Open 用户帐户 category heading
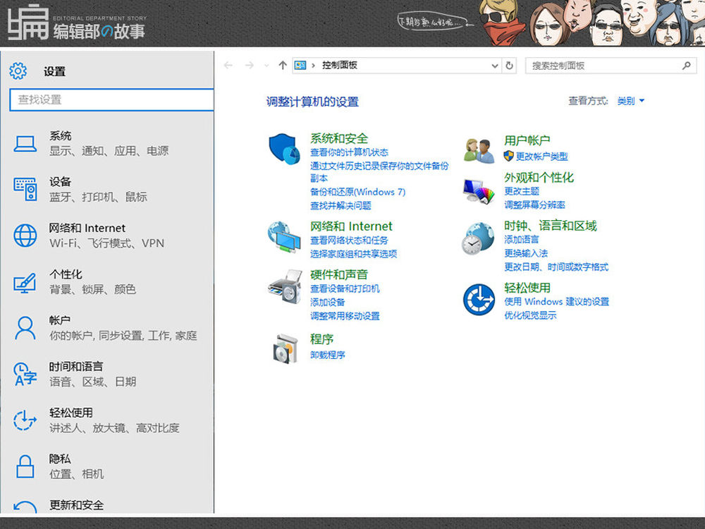Viewport: 705px width, 529px height. point(527,140)
